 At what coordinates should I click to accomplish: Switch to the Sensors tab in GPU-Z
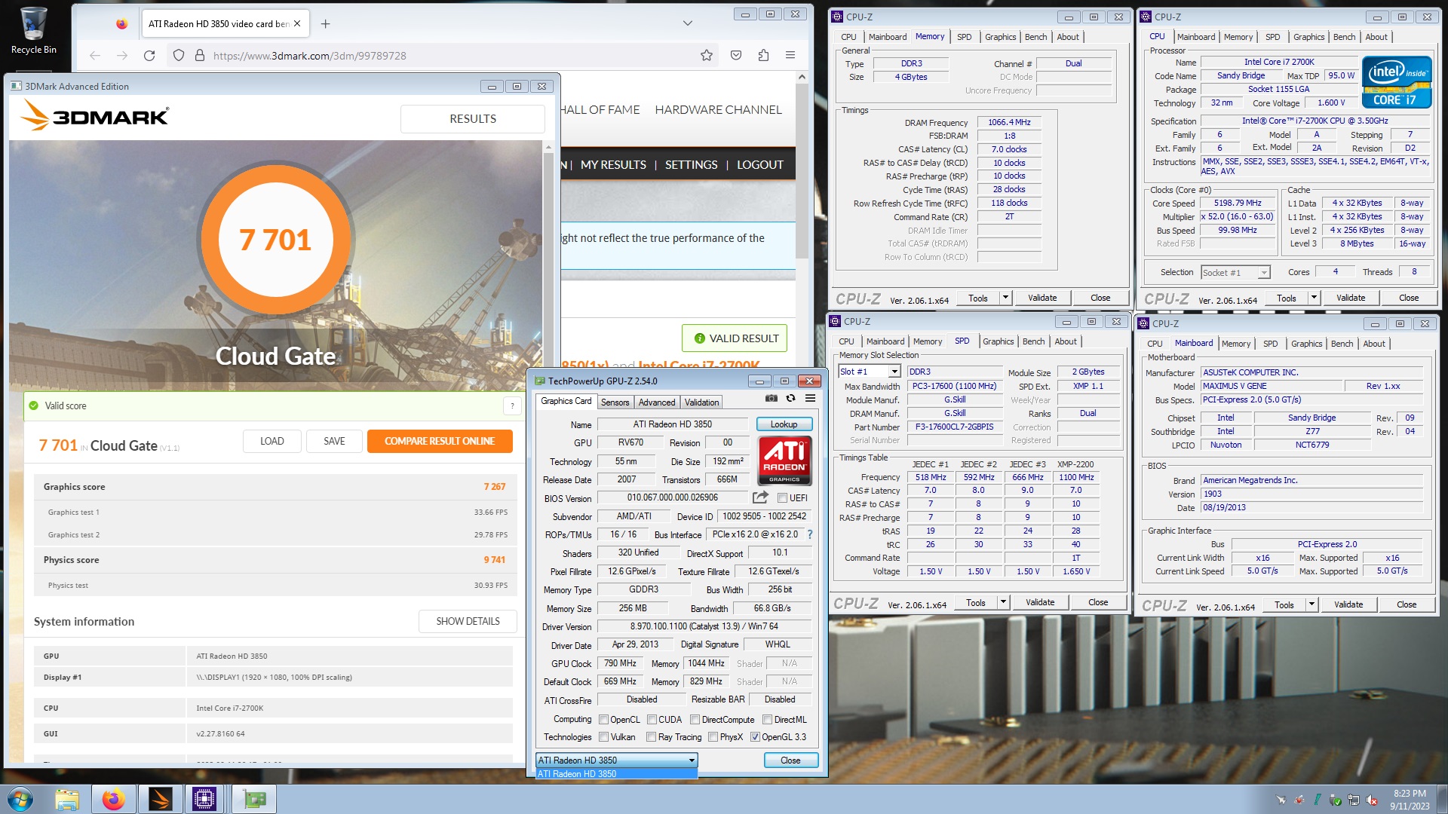pyautogui.click(x=615, y=402)
